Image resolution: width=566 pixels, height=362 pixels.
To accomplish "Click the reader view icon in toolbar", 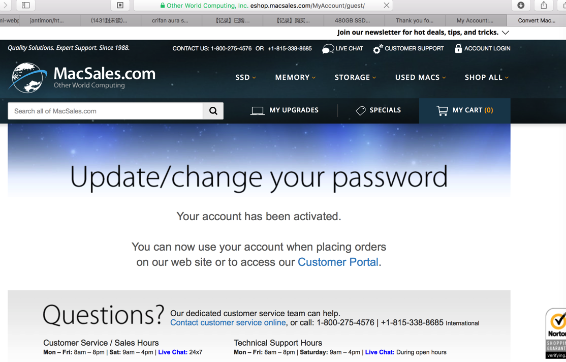I will coord(120,5).
